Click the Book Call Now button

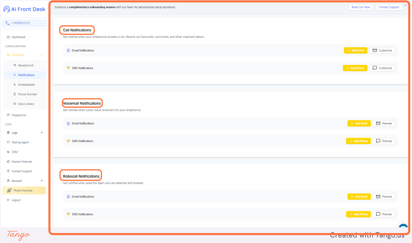point(360,7)
